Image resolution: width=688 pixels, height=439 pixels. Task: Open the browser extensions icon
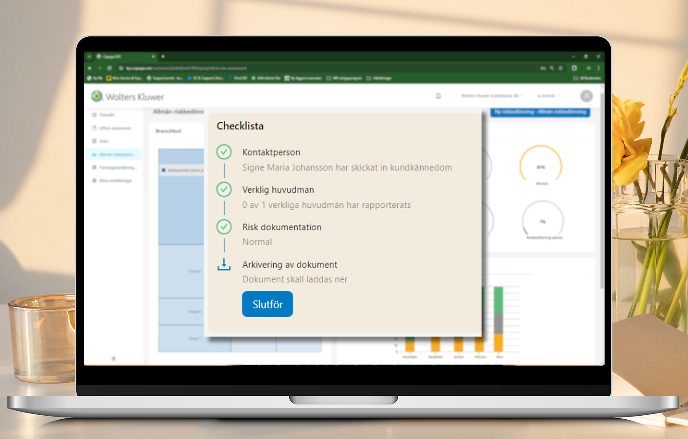click(574, 68)
